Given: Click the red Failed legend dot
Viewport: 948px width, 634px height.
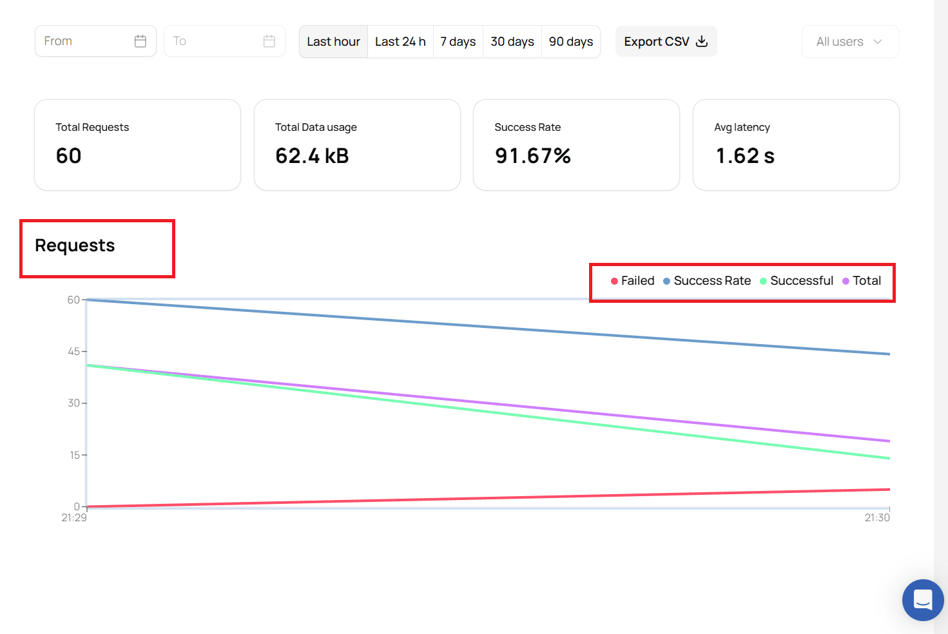Looking at the screenshot, I should click(614, 281).
